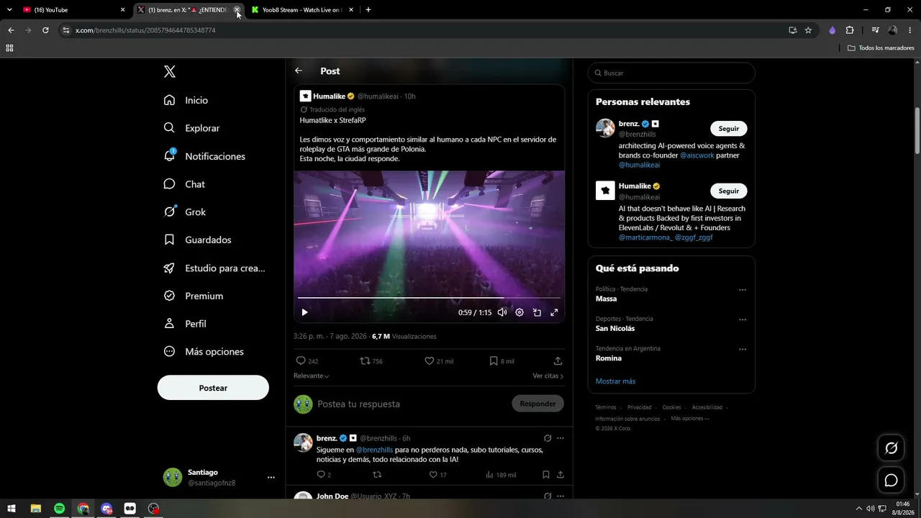The width and height of the screenshot is (921, 518).
Task: Open Ver citas link
Action: coord(548,376)
